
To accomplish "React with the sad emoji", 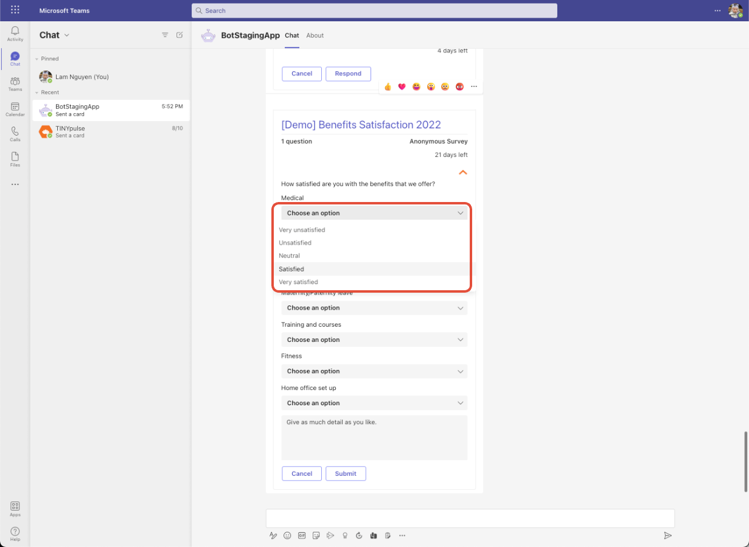I will pyautogui.click(x=445, y=87).
